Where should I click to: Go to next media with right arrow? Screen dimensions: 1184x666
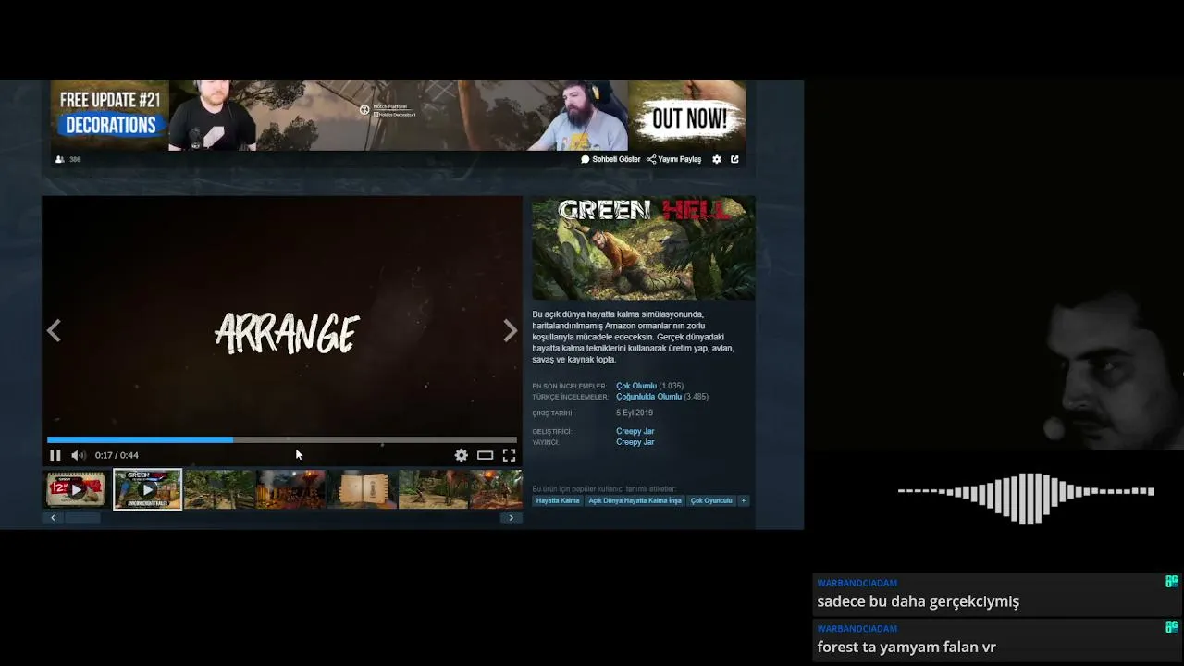click(510, 330)
